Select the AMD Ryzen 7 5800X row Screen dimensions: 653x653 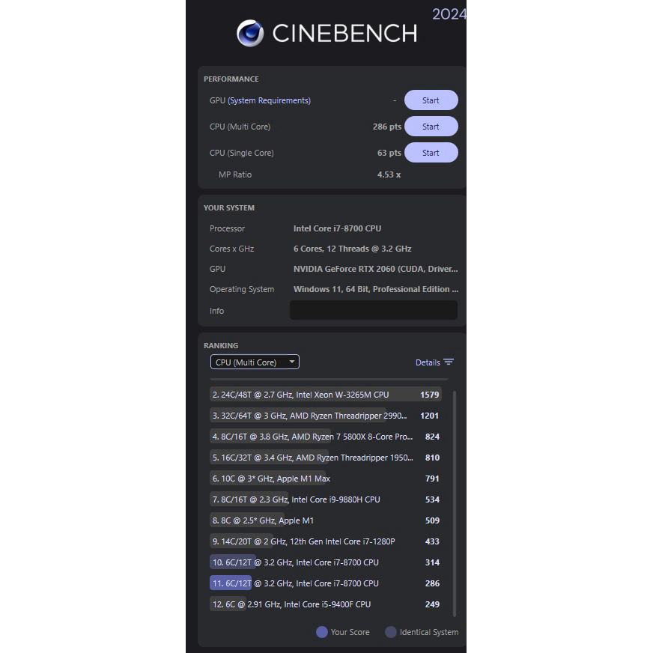click(x=326, y=437)
